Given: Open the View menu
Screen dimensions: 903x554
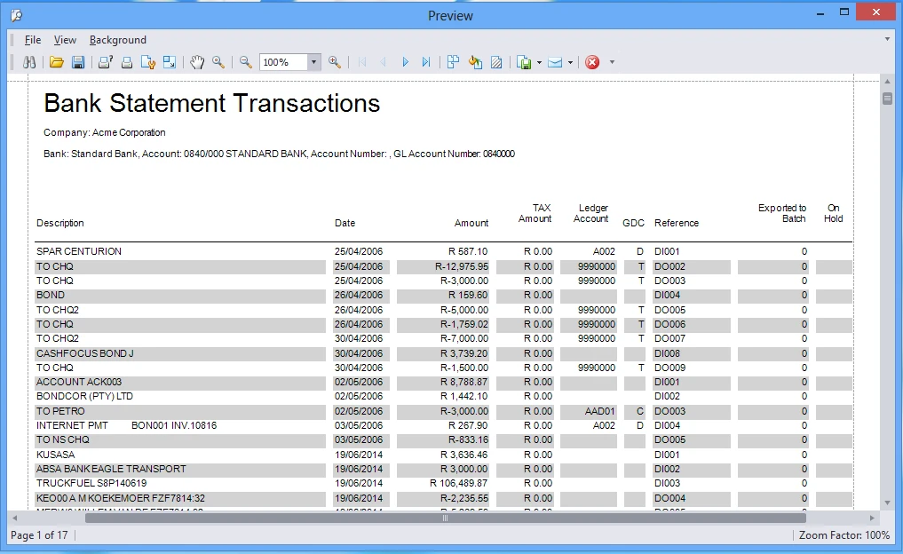Looking at the screenshot, I should point(65,39).
